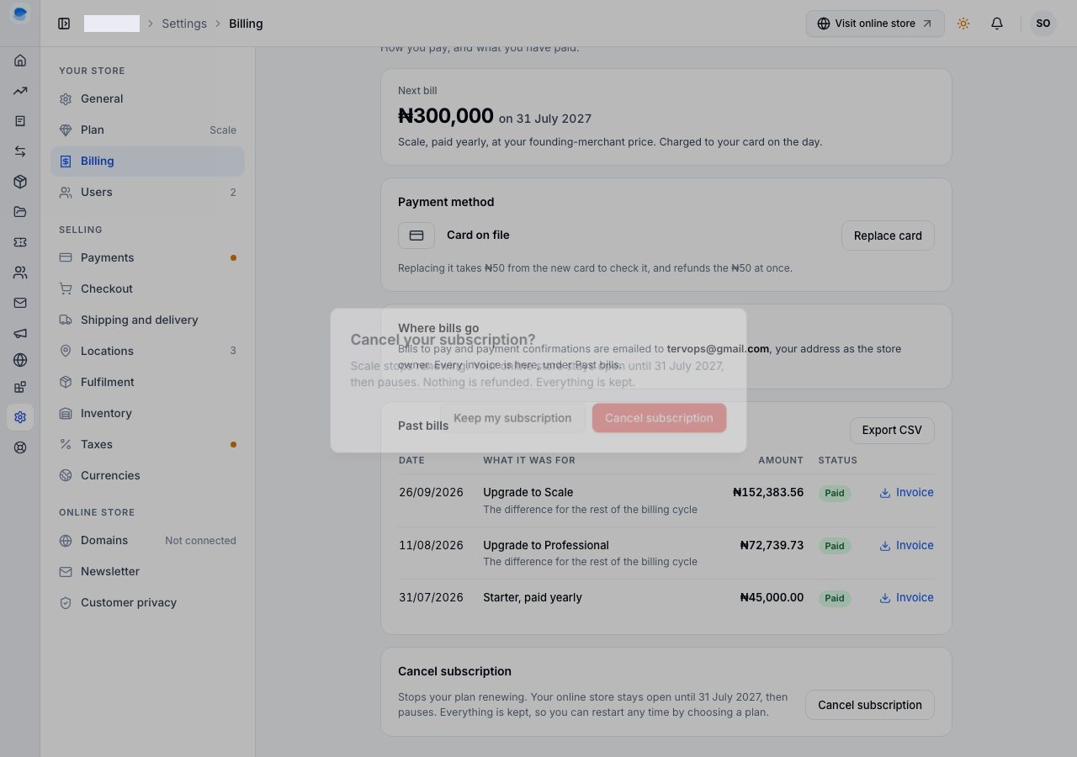Go to General settings

(x=147, y=99)
